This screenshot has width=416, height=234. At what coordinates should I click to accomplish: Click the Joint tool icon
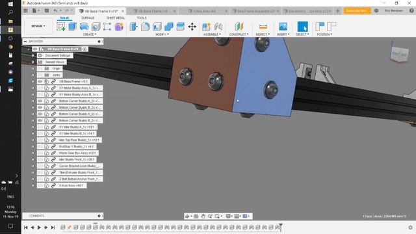click(x=218, y=27)
